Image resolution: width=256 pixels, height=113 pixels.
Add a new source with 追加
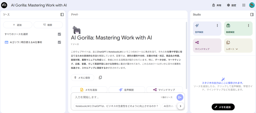click(x=18, y=25)
